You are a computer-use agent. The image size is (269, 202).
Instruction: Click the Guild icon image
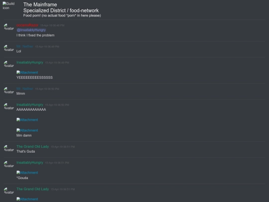8,5
